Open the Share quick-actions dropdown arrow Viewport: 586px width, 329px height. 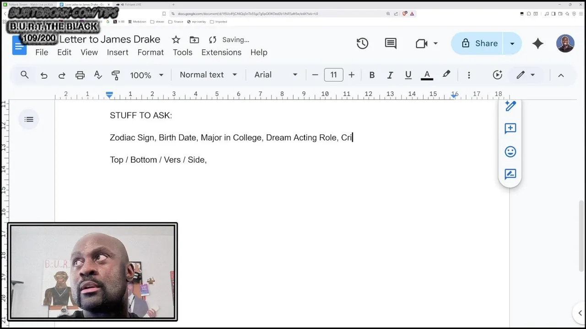(512, 43)
